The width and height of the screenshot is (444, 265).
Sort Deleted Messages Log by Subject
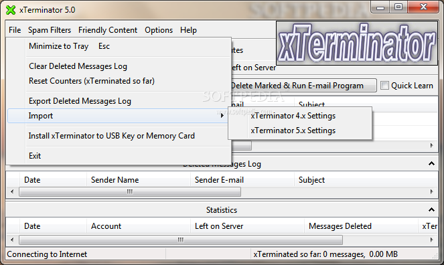[x=366, y=180]
